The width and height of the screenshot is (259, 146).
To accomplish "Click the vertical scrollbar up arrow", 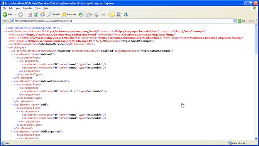I will pos(256,25).
